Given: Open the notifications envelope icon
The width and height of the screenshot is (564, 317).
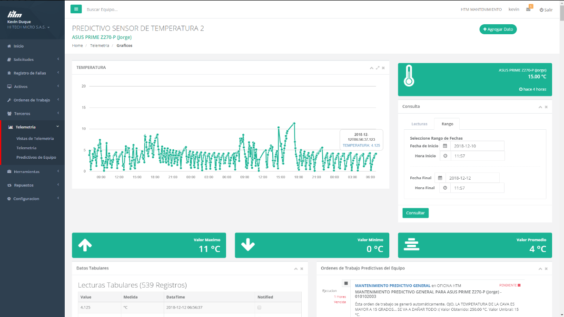Looking at the screenshot, I should [x=528, y=10].
